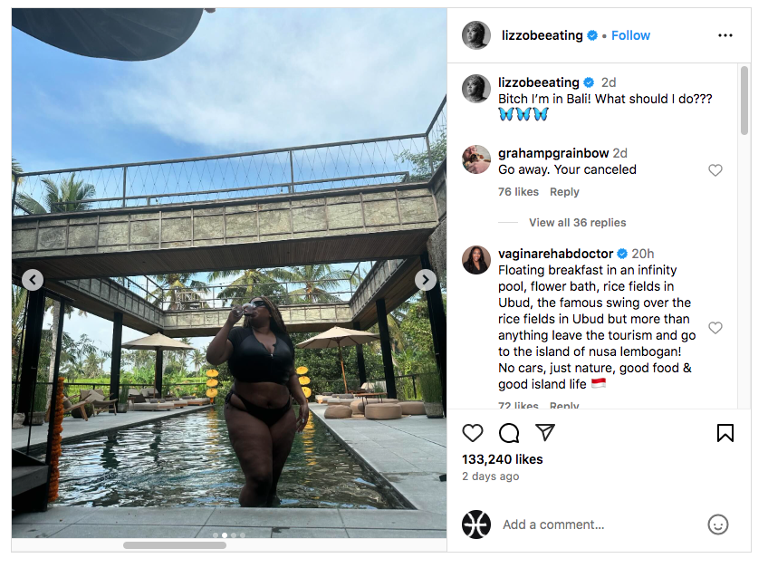Click the 133,240 likes count
The width and height of the screenshot is (768, 587).
pyautogui.click(x=502, y=459)
